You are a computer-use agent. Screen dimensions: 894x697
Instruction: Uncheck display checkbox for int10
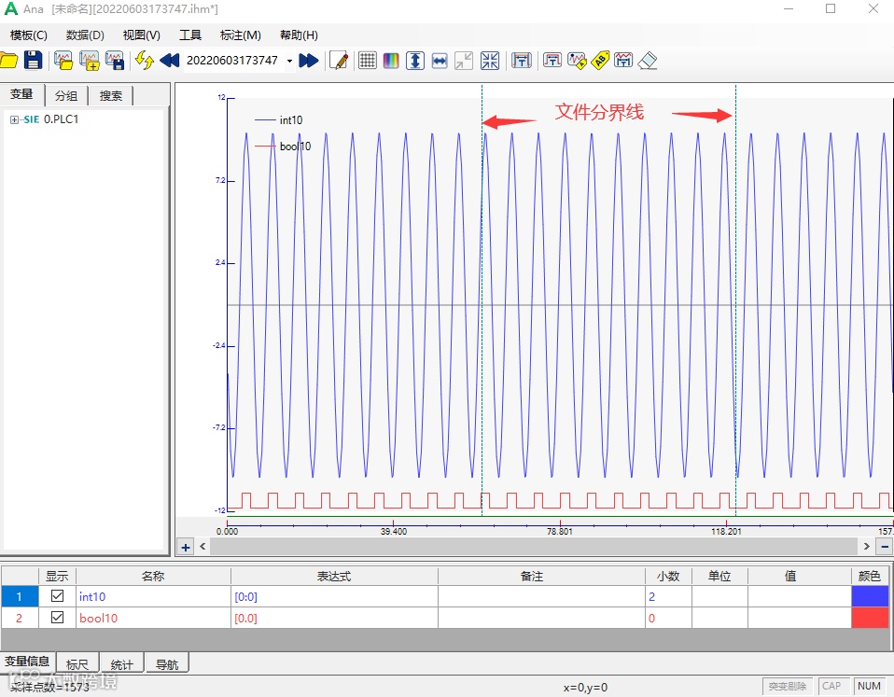click(x=57, y=596)
